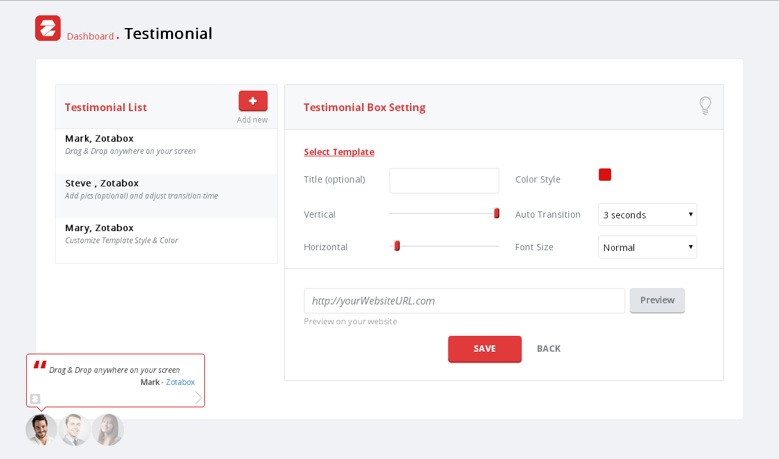
Task: Click the red Color Style swatch
Action: coord(605,175)
